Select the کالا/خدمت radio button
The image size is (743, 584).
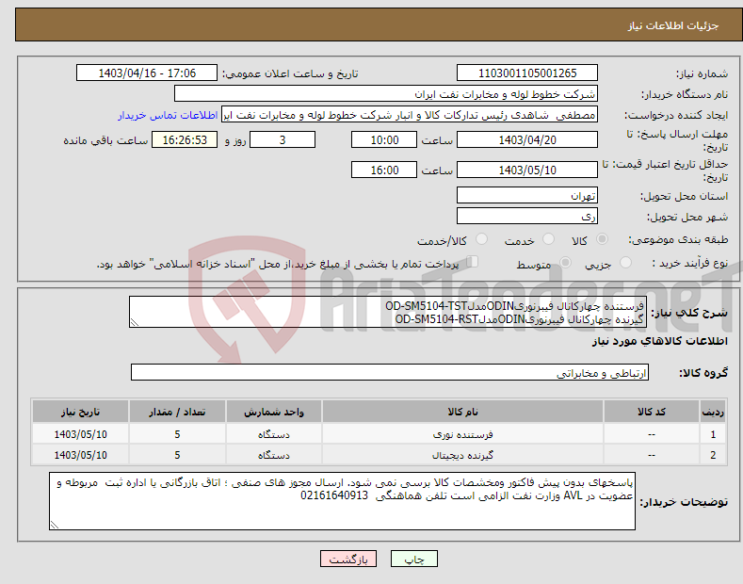[481, 239]
